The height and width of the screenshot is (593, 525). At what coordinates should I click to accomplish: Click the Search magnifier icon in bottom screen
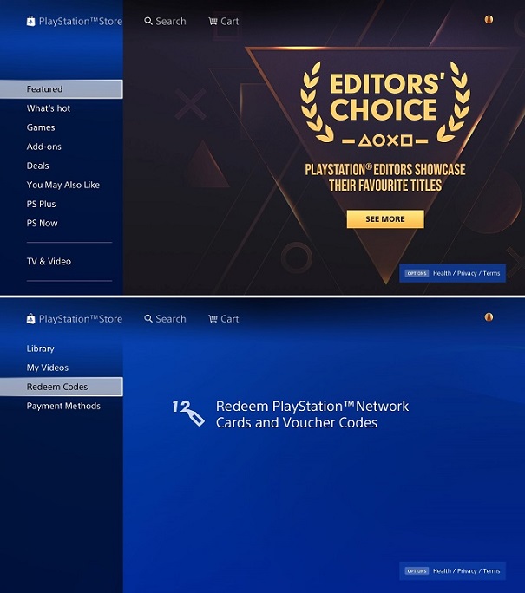click(x=148, y=319)
